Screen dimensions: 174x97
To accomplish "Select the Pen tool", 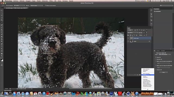I will (x=2, y=44).
